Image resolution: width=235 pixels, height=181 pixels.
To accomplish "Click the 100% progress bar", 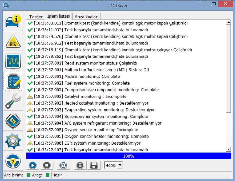I will tap(129, 156).
